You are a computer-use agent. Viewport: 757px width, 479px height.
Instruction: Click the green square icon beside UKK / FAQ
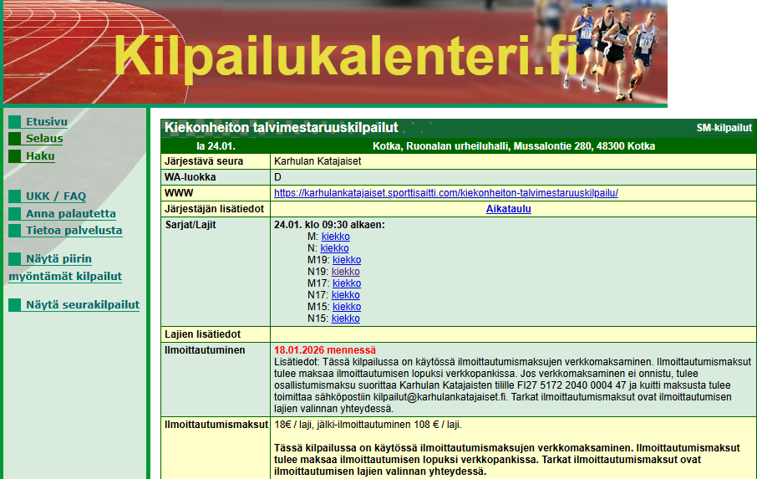click(14, 197)
